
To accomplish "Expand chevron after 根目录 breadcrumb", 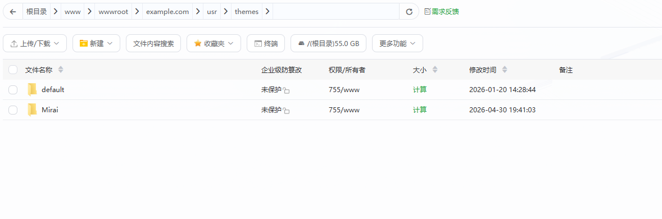I will tap(56, 12).
